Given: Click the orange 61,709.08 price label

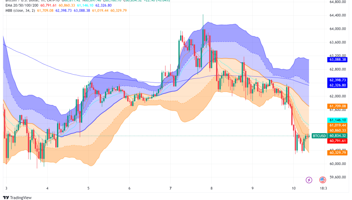Looking at the screenshot, I should tap(338, 106).
